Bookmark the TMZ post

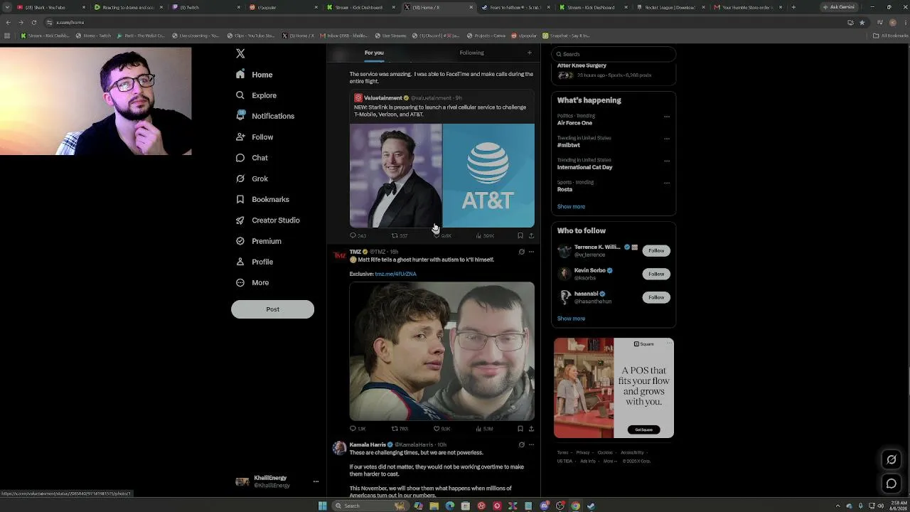(520, 429)
